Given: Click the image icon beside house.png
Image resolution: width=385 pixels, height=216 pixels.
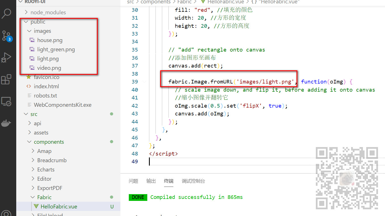Looking at the screenshot, I should coord(32,40).
